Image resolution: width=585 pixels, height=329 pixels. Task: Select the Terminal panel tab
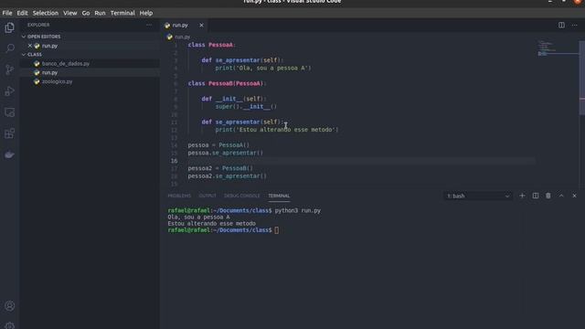pyautogui.click(x=279, y=196)
